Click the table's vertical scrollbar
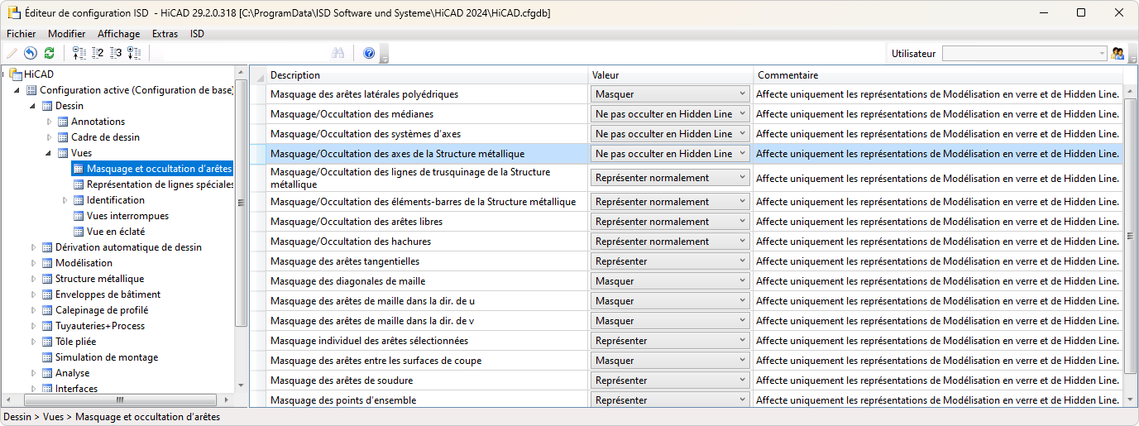 click(1131, 237)
